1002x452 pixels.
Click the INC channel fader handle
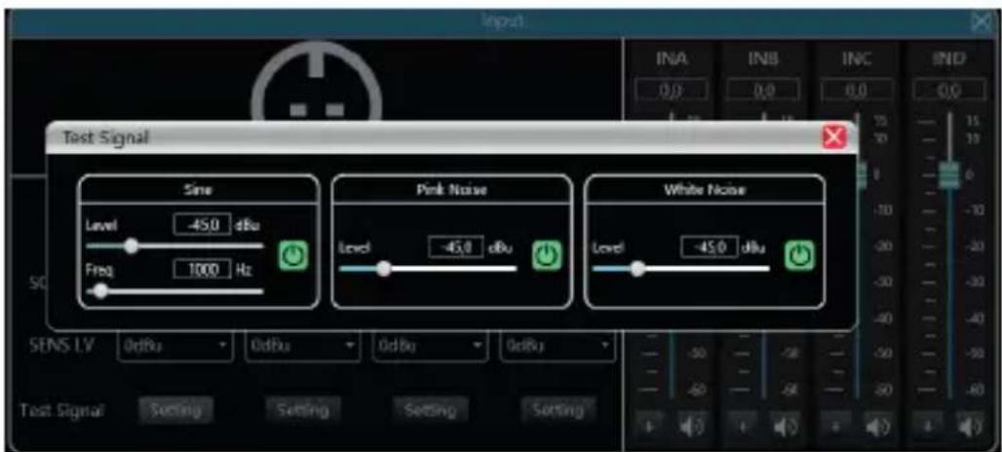click(x=861, y=175)
